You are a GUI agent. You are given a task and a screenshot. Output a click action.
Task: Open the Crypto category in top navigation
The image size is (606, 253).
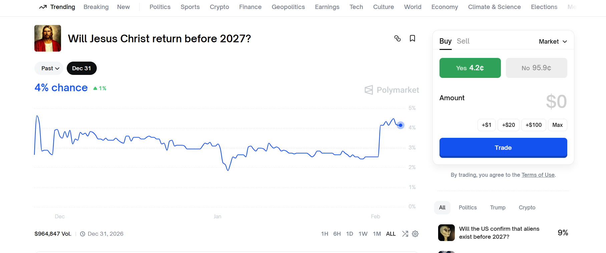[219, 7]
